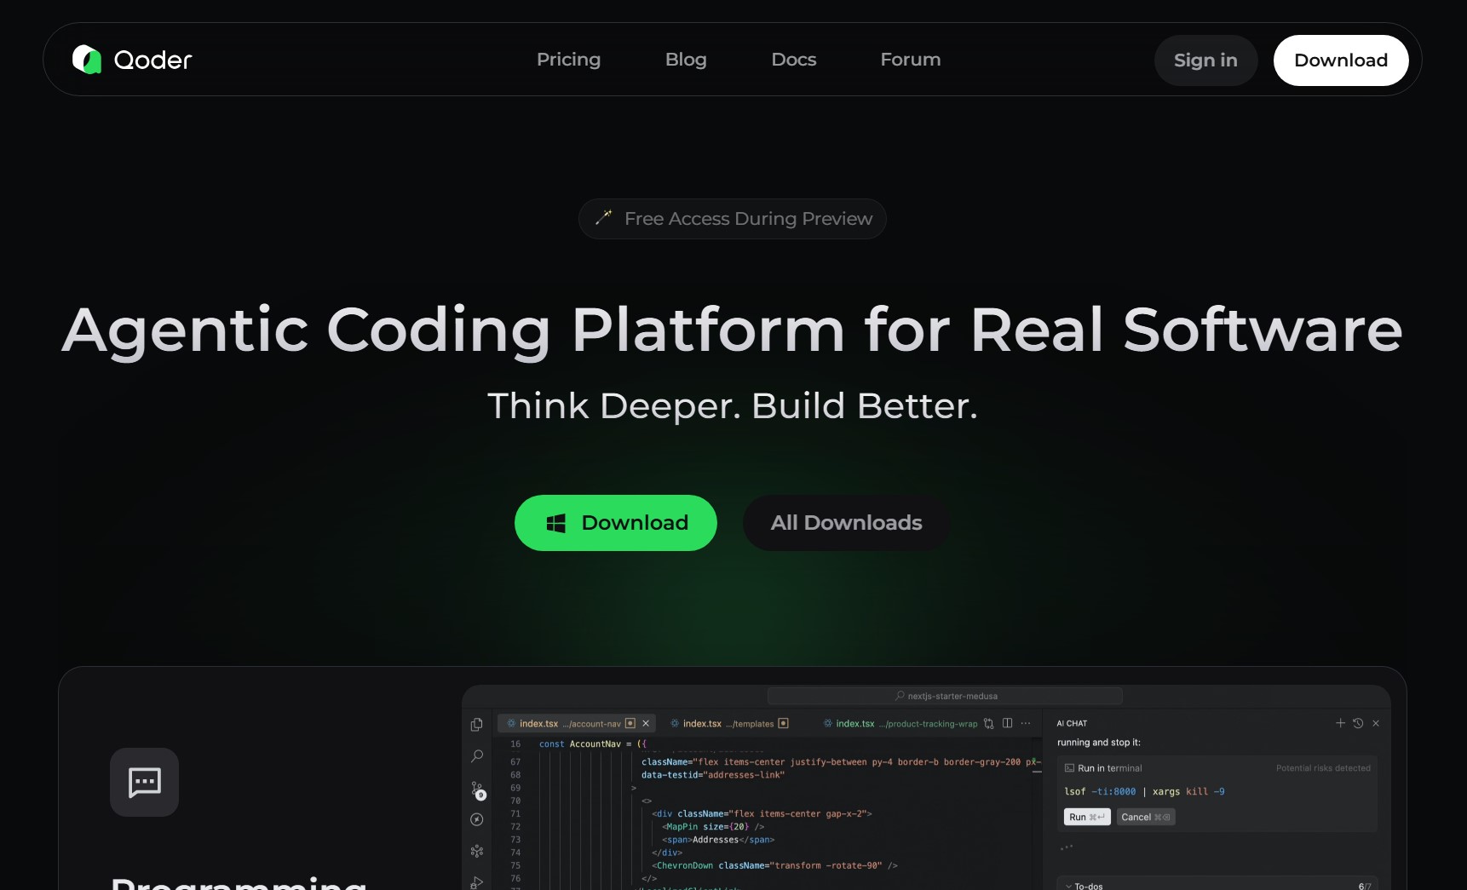Image resolution: width=1467 pixels, height=890 pixels.
Task: Expand the To-dos section chevron
Action: [x=1069, y=886]
